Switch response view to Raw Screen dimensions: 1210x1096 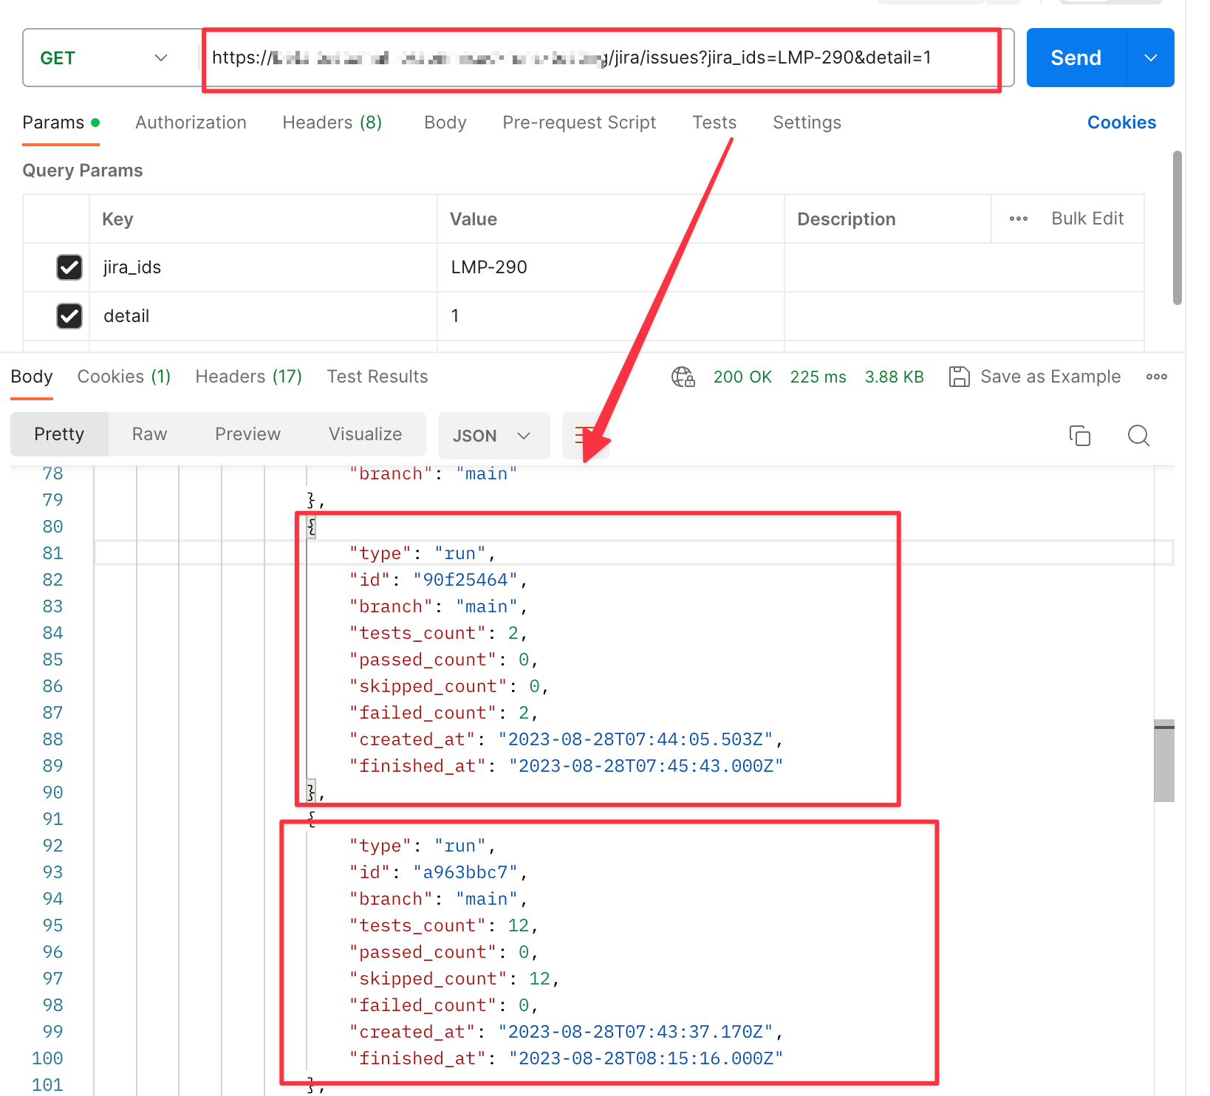click(149, 434)
